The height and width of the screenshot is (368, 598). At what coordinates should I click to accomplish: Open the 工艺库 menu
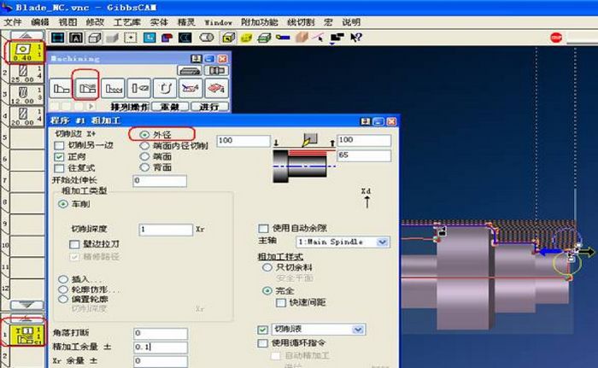[x=127, y=22]
